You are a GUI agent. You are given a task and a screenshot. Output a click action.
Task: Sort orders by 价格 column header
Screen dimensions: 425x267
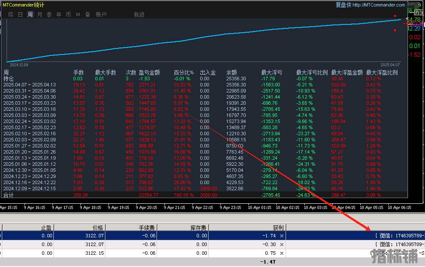tap(98, 227)
